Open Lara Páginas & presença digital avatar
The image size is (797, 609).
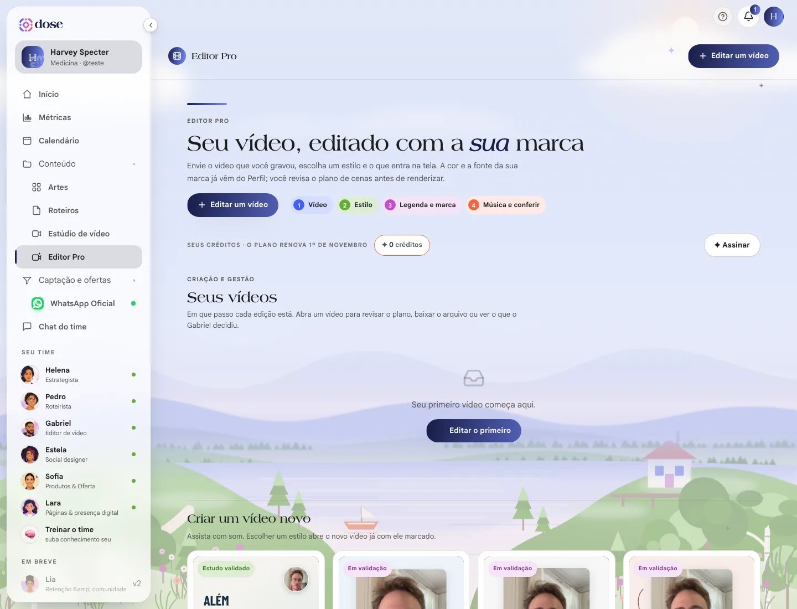[30, 508]
